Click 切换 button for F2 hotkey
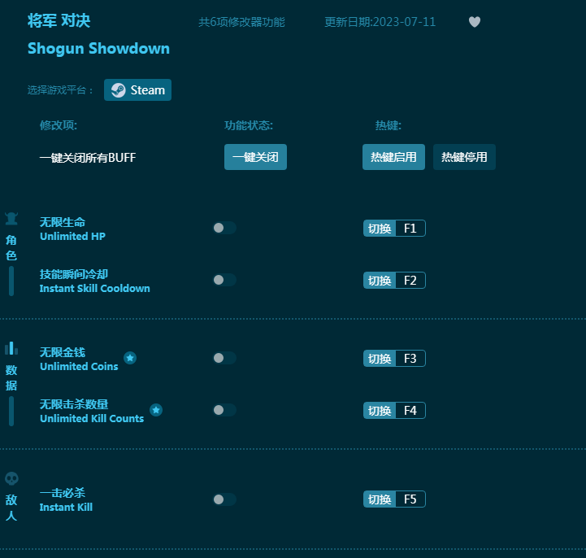 (x=380, y=280)
